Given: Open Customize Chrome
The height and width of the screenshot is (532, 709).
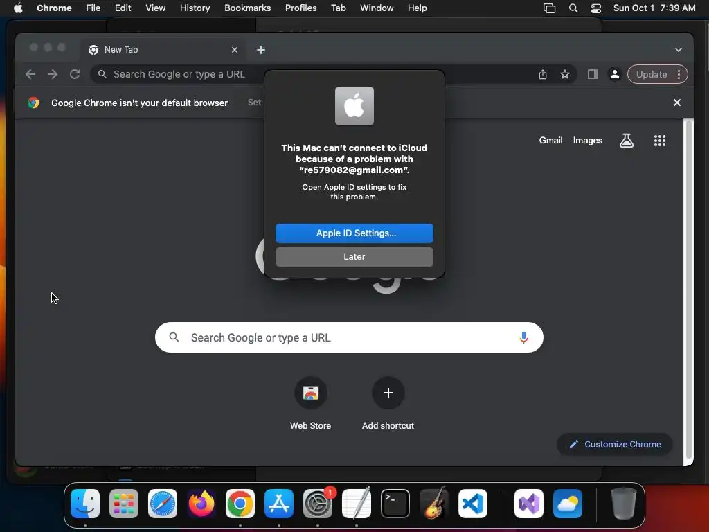Looking at the screenshot, I should tap(615, 444).
